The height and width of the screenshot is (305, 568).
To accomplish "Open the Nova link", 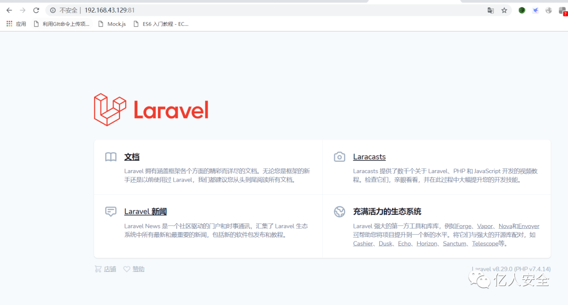I will click(505, 226).
